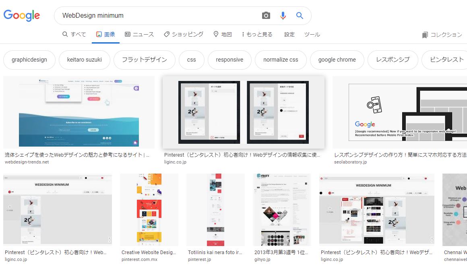Screen dimensions: 467x267
Task: Open the colorful Creative Website Design thumbnail
Action: (149, 210)
